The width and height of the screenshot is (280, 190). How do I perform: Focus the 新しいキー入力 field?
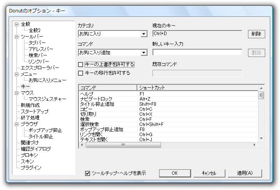click(197, 52)
